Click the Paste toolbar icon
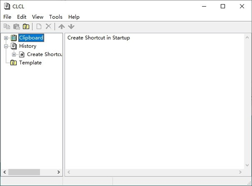 click(17, 26)
